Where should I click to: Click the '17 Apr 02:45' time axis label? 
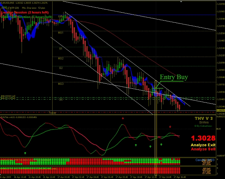point(78,177)
